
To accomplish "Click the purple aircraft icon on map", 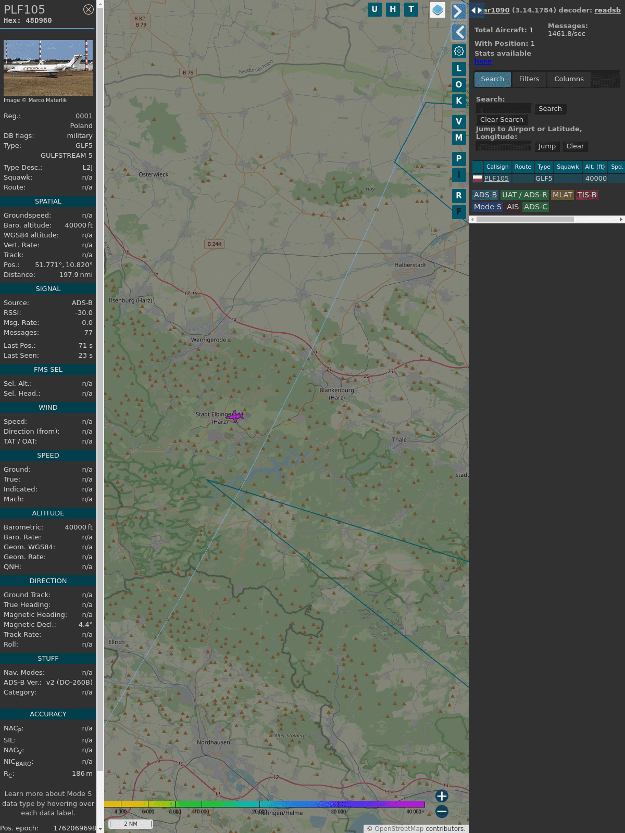I will point(235,416).
